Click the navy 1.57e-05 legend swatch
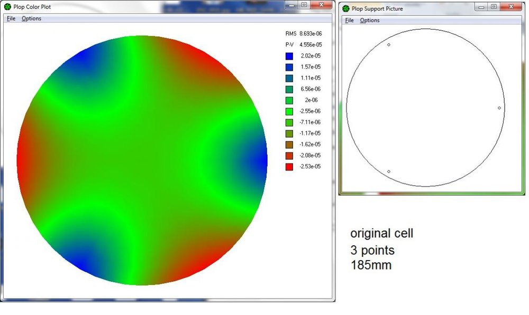 click(x=288, y=67)
